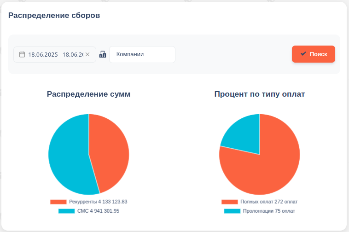This screenshot has height=232, width=349.
Task: Click the building icon beside Компании
Action: point(103,54)
